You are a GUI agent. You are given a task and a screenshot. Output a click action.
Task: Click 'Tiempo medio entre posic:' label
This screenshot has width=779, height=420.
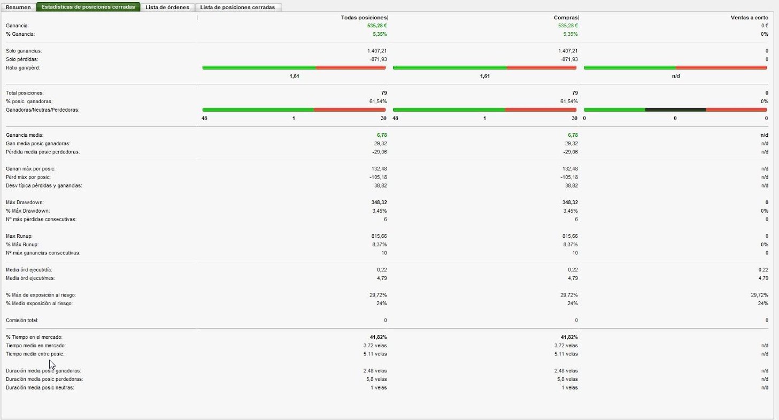(35, 354)
